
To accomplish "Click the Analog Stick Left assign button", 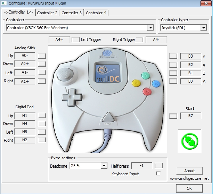I will 42,73.
